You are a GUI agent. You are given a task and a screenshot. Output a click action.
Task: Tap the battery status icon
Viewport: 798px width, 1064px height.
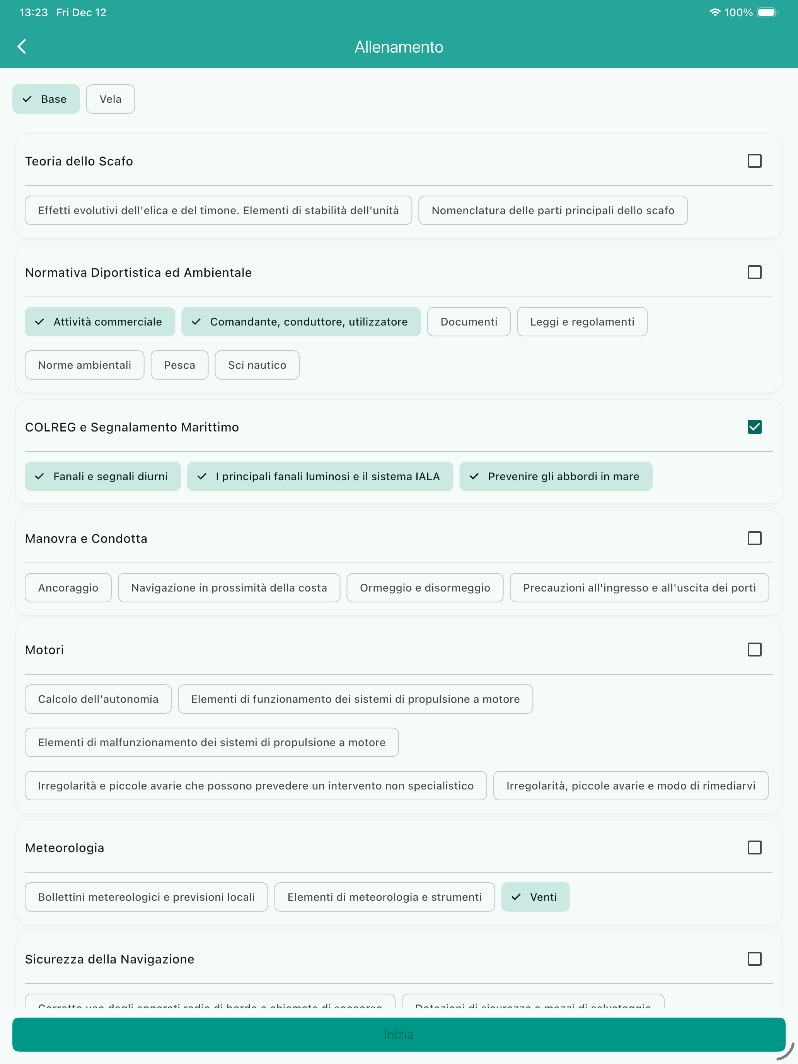[x=767, y=12]
